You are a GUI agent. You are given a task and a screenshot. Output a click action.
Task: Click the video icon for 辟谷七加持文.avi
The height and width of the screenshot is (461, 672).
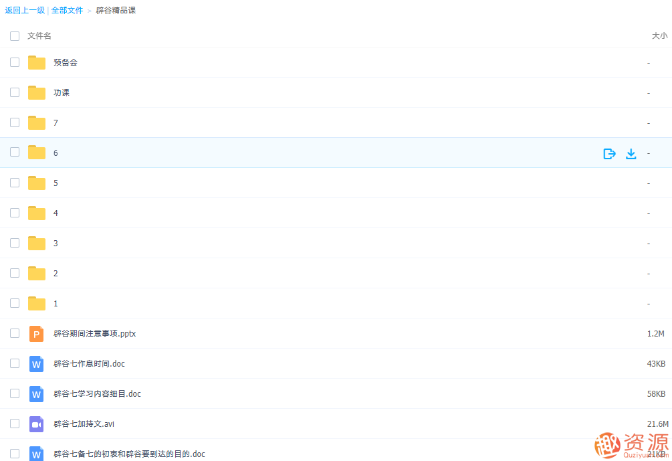coord(37,424)
